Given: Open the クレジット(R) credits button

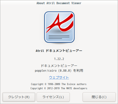Looking at the screenshot, I should [x=19, y=97].
